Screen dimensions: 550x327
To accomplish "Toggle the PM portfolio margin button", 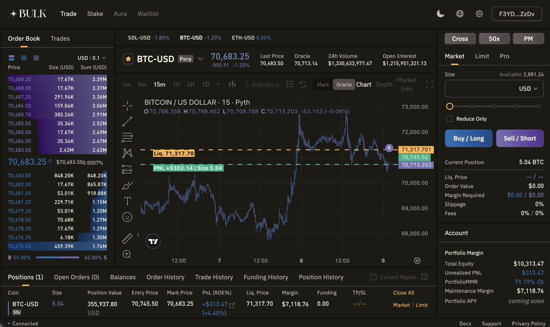I will coord(528,39).
